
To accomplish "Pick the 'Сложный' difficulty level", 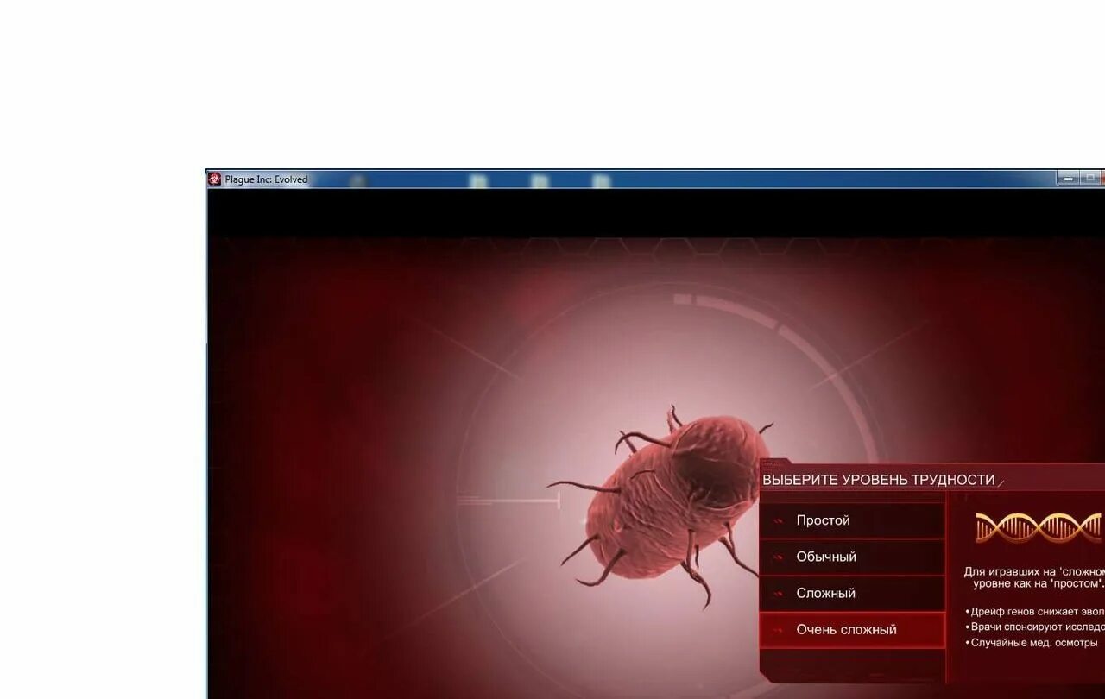I will click(x=852, y=593).
